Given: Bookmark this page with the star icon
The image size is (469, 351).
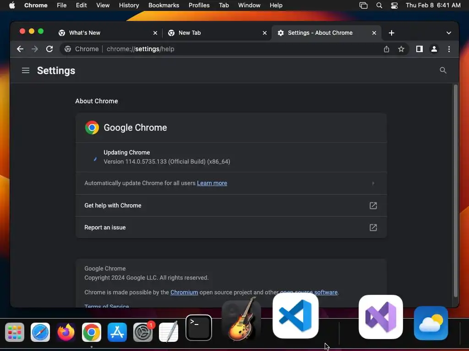Looking at the screenshot, I should coord(401,49).
